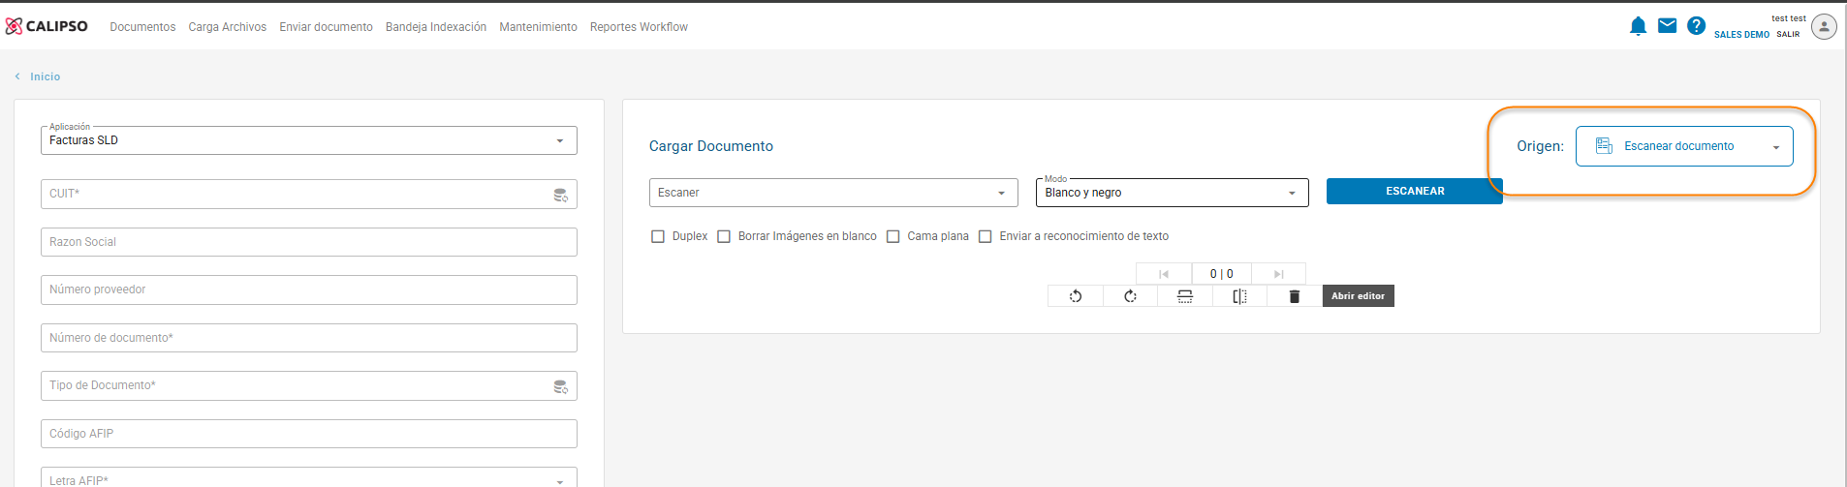Open the Carga Archivos menu
Viewport: 1847px width, 487px height.
pos(228,27)
